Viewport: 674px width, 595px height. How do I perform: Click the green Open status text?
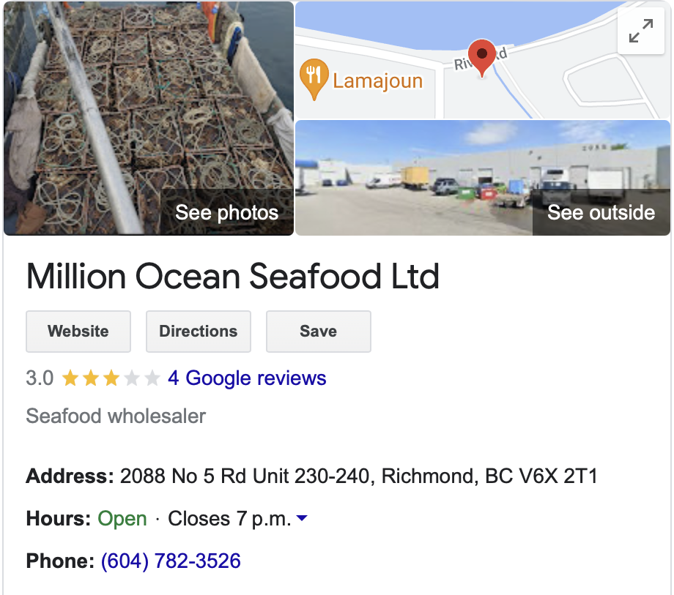point(122,519)
